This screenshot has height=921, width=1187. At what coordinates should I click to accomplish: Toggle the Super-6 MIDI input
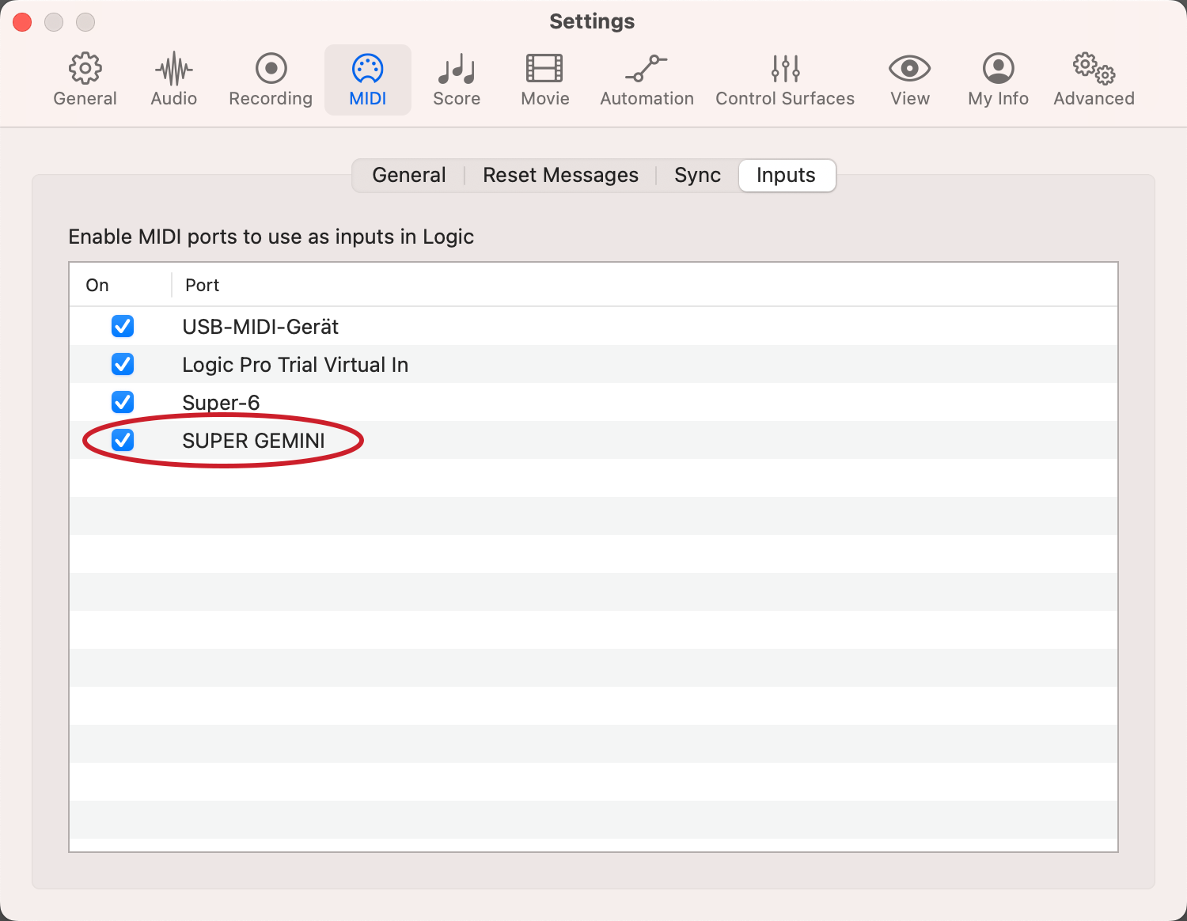tap(123, 402)
